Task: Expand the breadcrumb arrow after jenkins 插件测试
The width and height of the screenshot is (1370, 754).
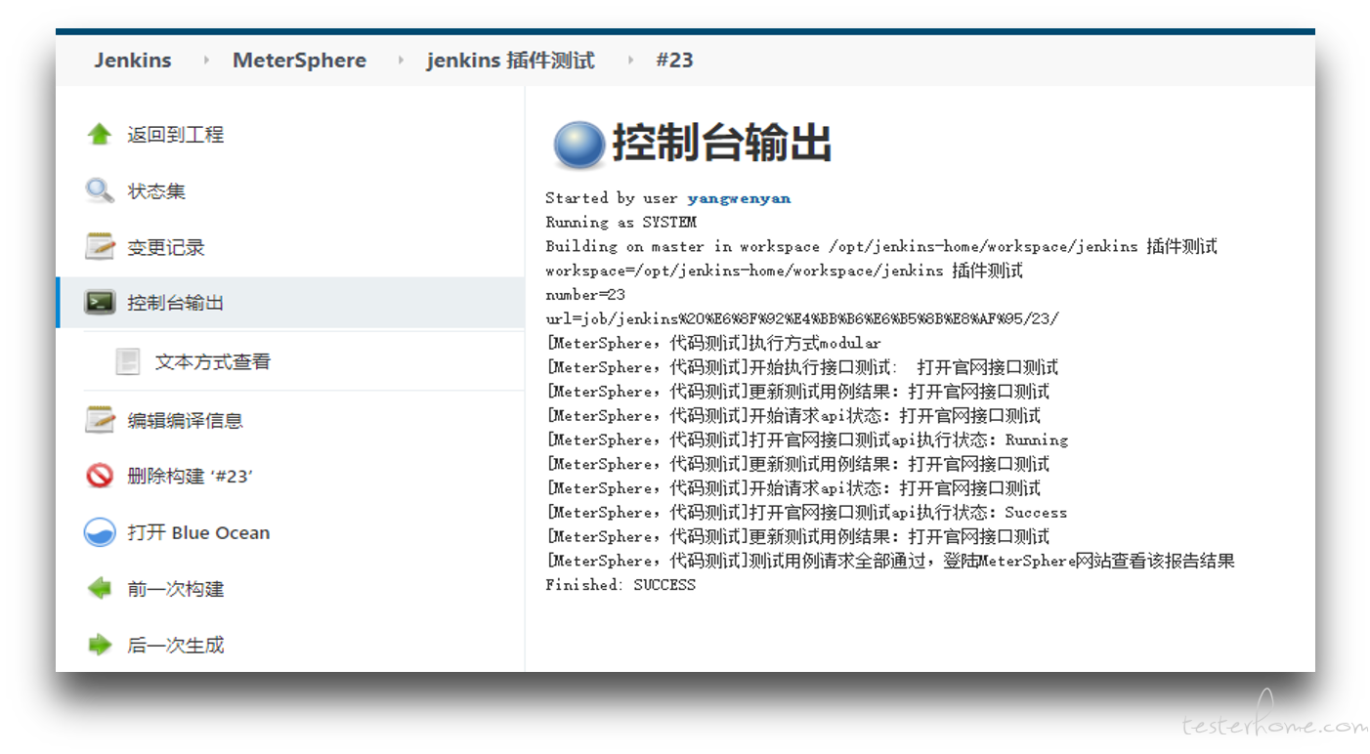Action: [630, 61]
